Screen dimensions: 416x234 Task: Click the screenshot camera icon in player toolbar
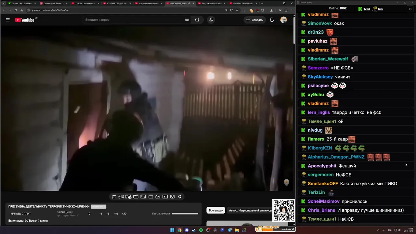[x=173, y=197]
